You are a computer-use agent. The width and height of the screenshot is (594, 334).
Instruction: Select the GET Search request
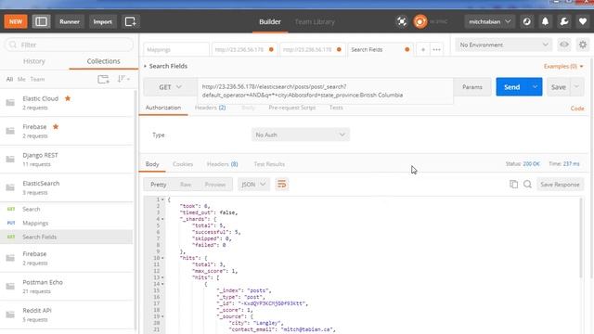point(66,209)
